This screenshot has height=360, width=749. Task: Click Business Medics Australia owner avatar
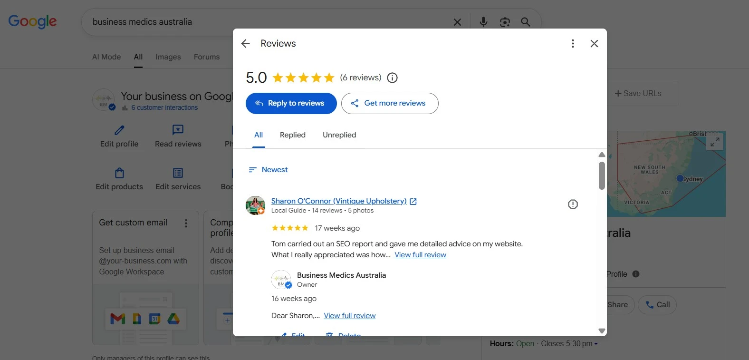[281, 280]
